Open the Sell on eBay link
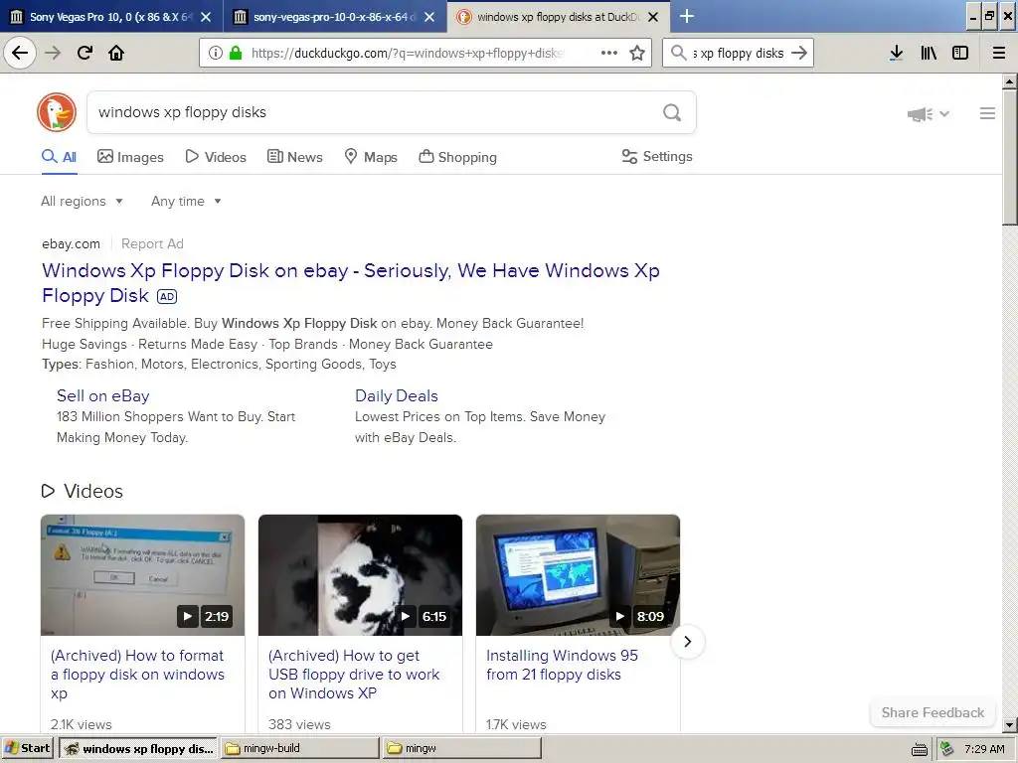1018x763 pixels. click(103, 395)
